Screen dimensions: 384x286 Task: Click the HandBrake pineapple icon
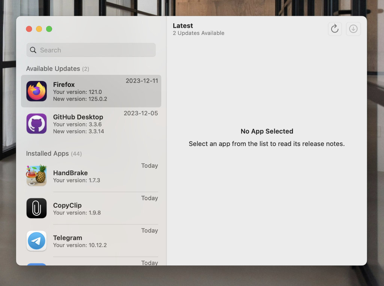pyautogui.click(x=36, y=175)
